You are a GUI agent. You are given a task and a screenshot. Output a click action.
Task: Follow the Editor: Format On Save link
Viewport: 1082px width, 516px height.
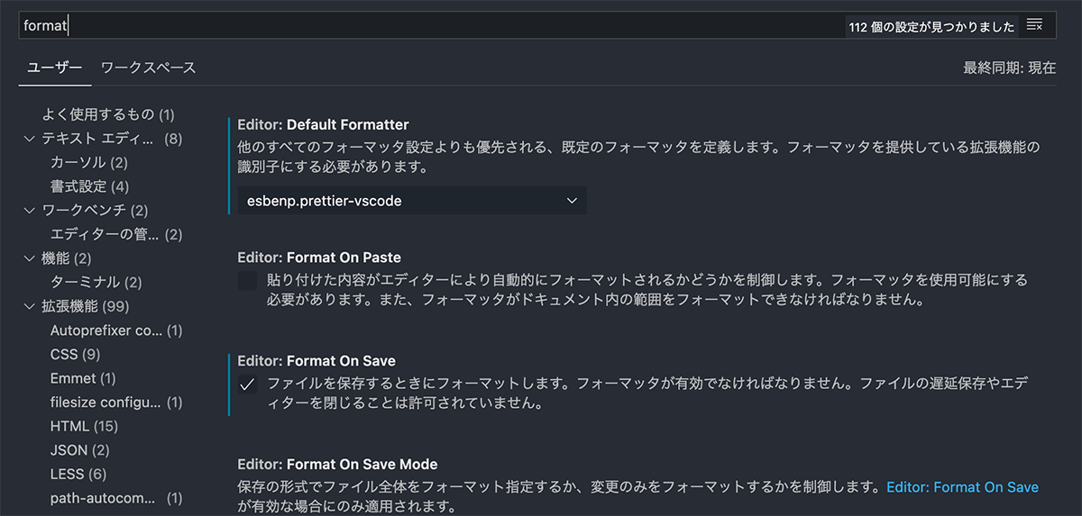pyautogui.click(x=962, y=487)
